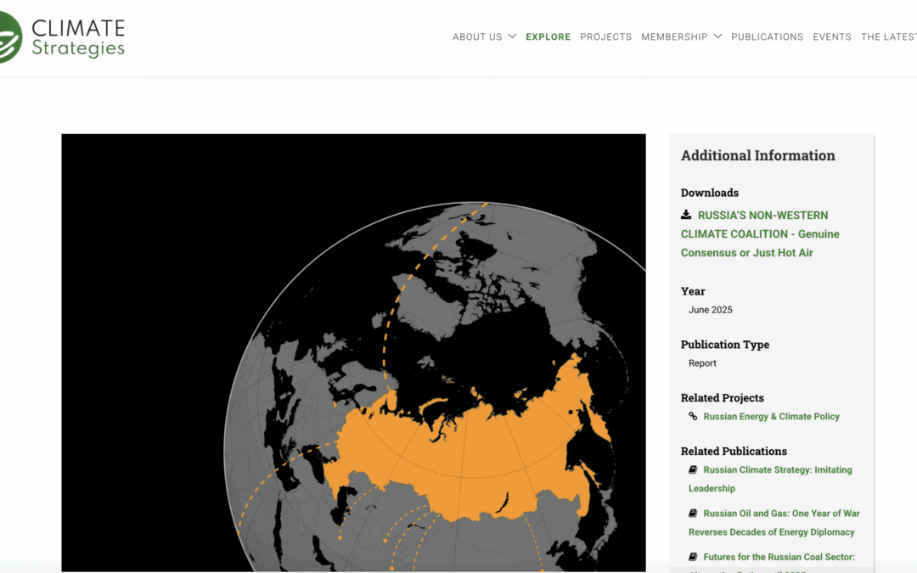
Task: Navigate to the Events page
Action: 831,37
